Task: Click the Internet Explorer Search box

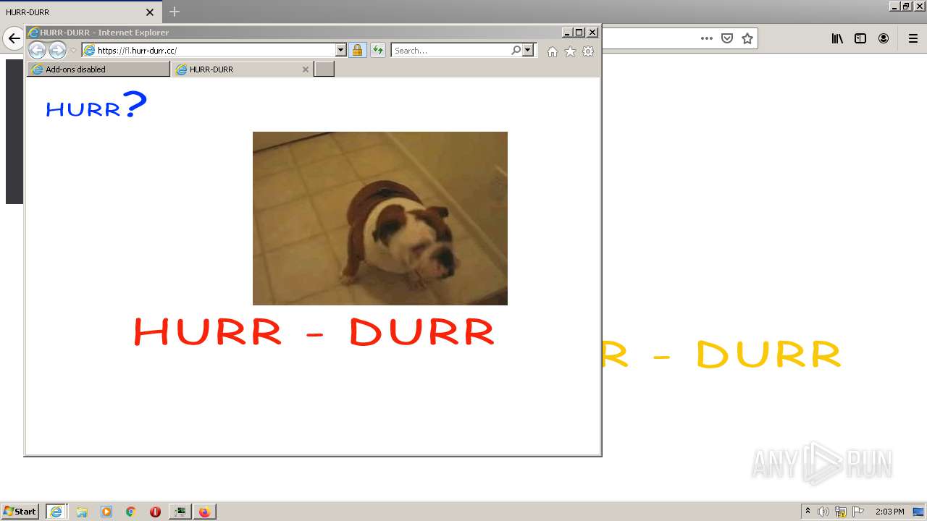Action: click(x=450, y=51)
